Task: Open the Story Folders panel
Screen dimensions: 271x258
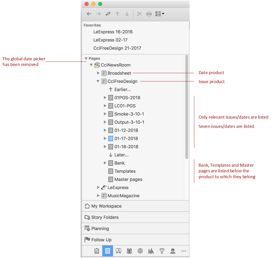Action: coord(105,217)
